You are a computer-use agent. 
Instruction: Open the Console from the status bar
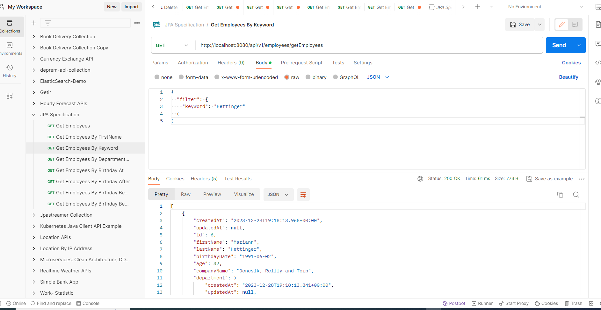click(x=88, y=303)
